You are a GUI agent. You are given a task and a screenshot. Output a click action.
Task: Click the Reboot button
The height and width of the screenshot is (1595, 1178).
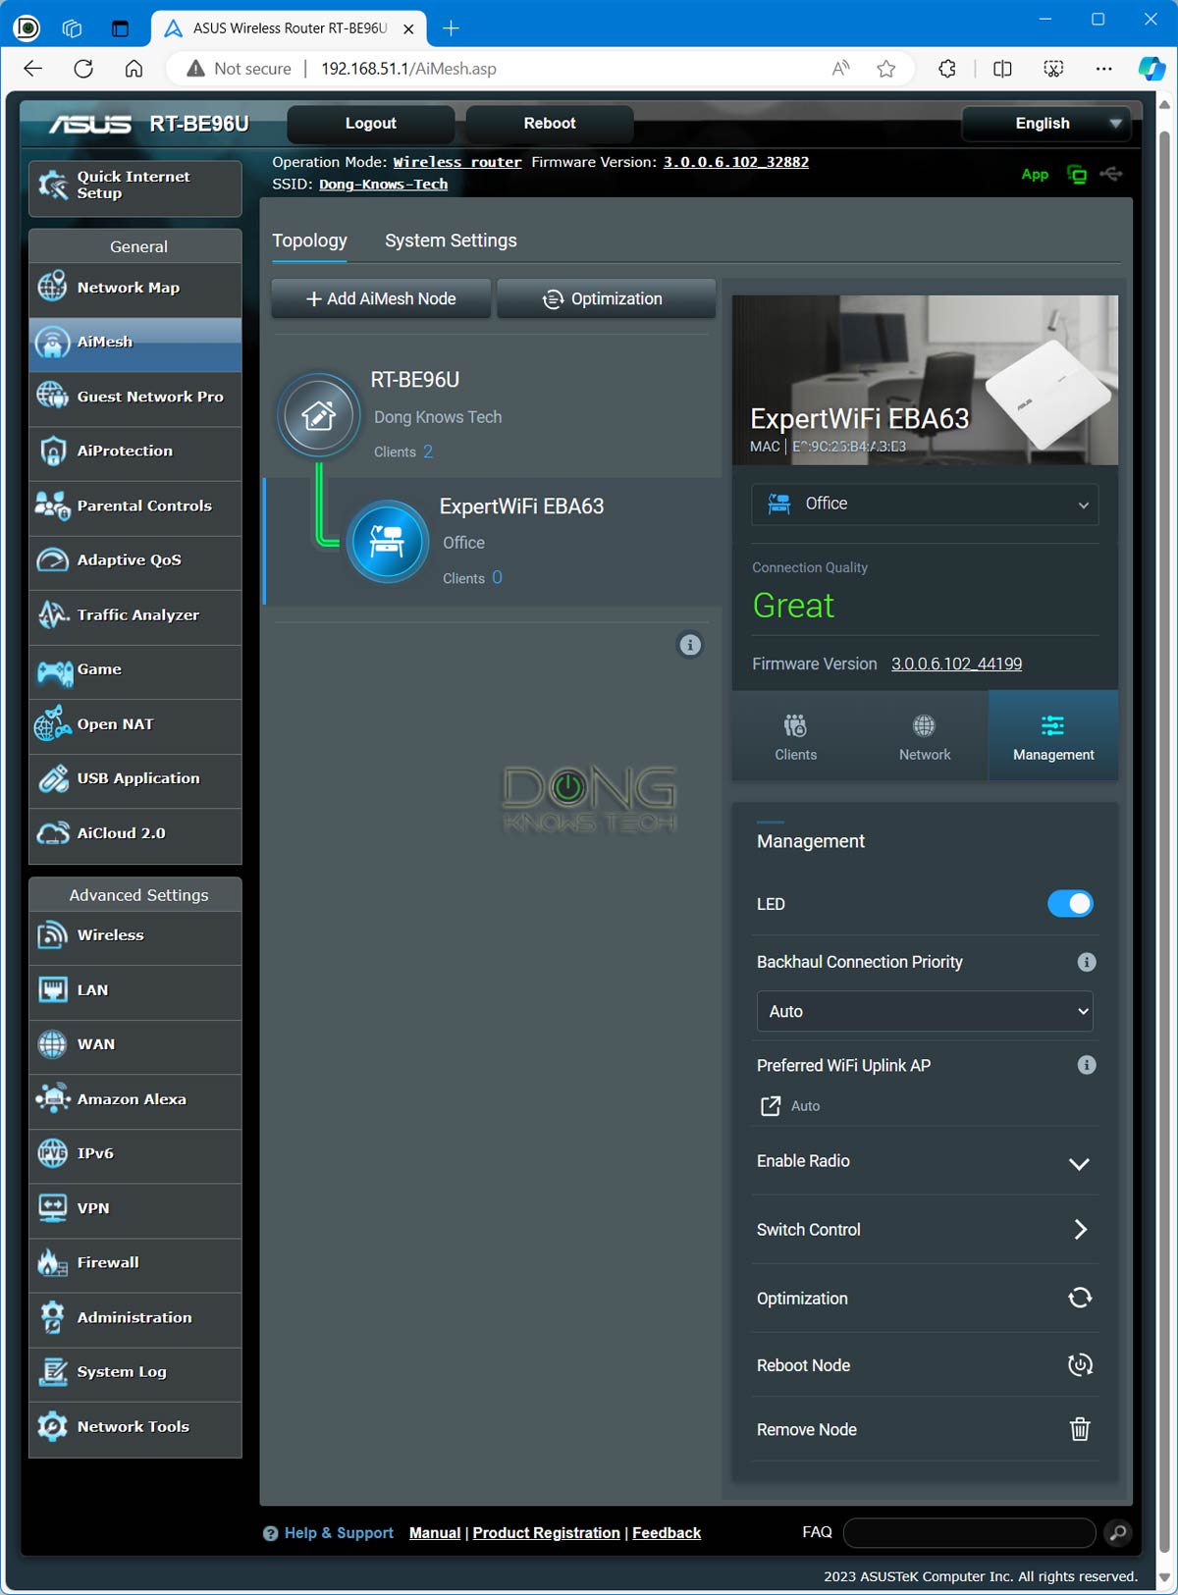click(x=550, y=124)
